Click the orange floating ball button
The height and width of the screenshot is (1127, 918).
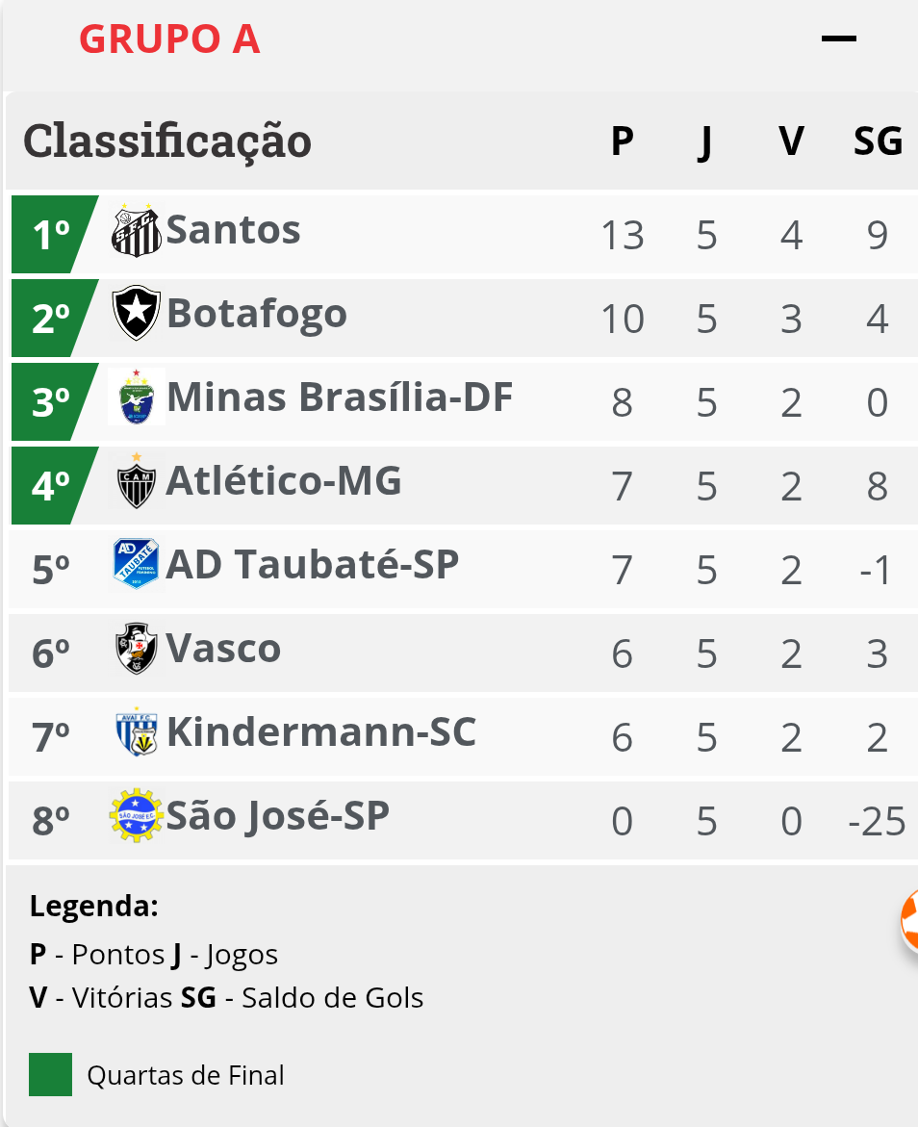[908, 921]
